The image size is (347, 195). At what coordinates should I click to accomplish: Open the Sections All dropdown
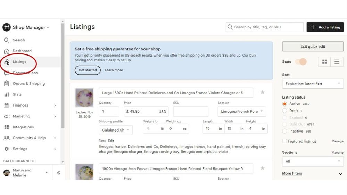coord(313,161)
